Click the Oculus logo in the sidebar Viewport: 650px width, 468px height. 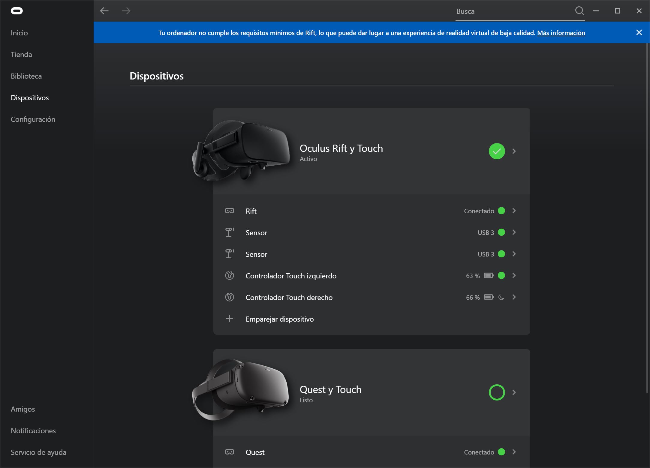tap(17, 11)
